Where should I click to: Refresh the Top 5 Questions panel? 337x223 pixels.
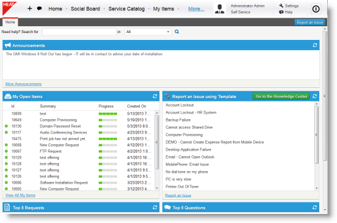coord(315,208)
